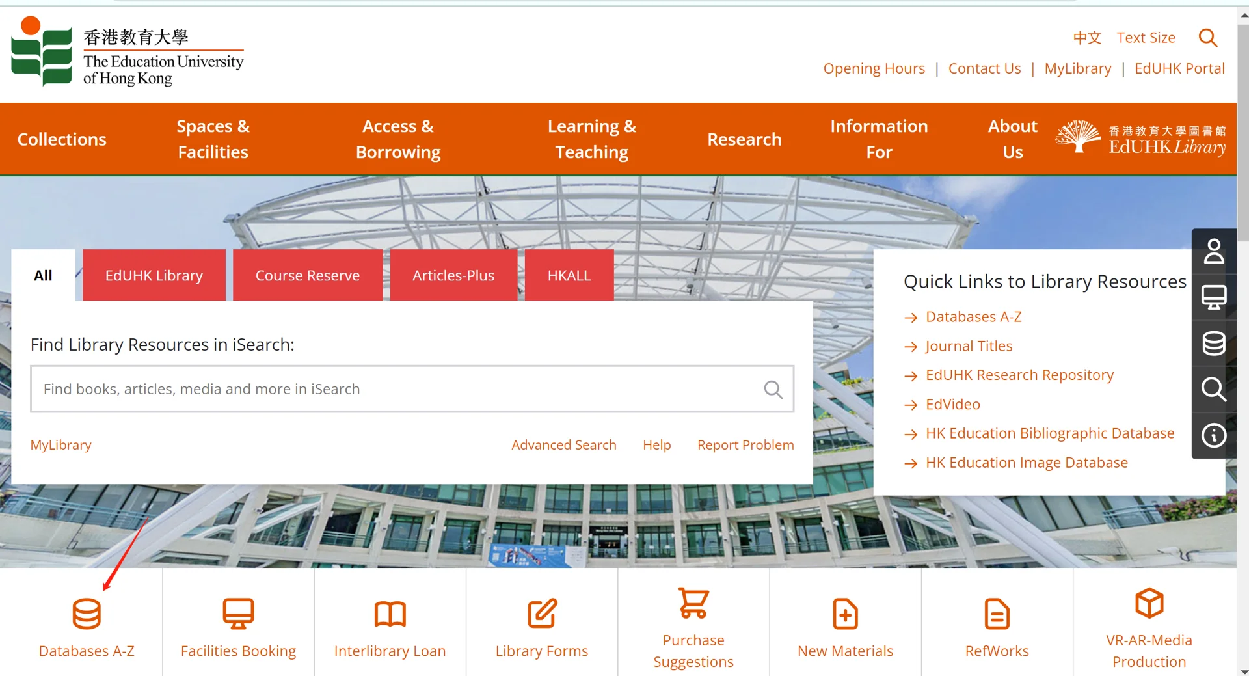Open Facilities Booking monitor icon
This screenshot has width=1249, height=676.
pos(238,614)
